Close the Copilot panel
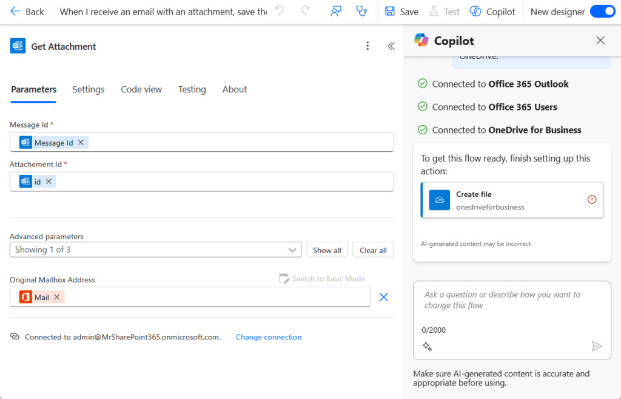 600,40
